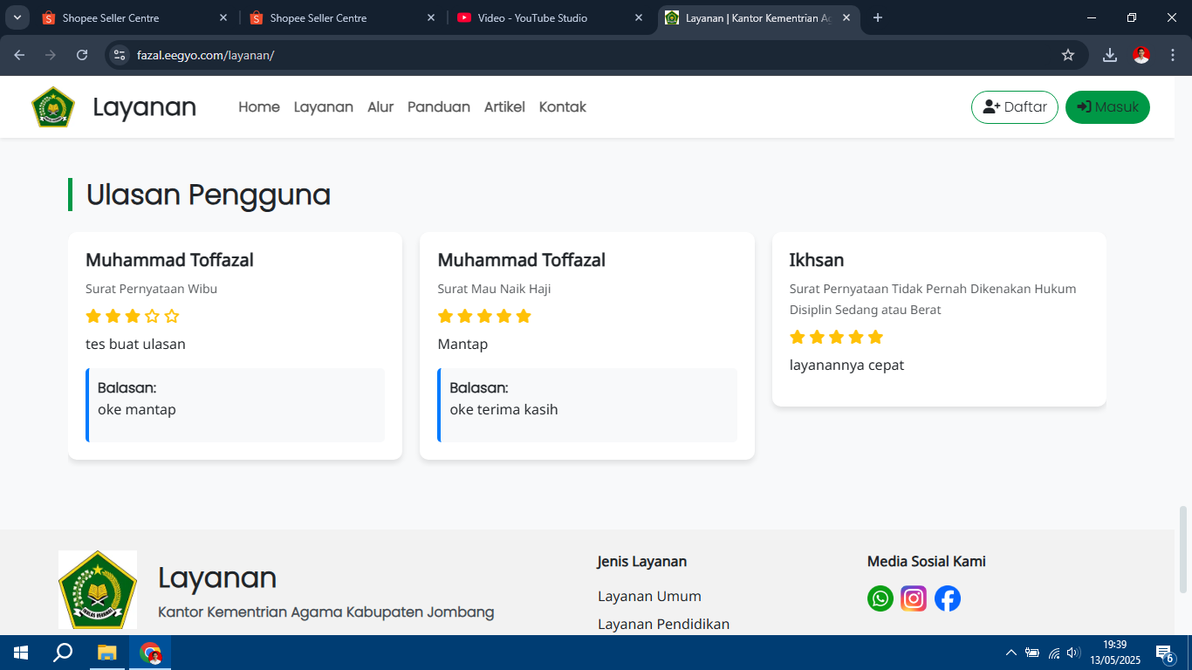The width and height of the screenshot is (1192, 670).
Task: Open the Facebook social media icon
Action: pyautogui.click(x=948, y=598)
